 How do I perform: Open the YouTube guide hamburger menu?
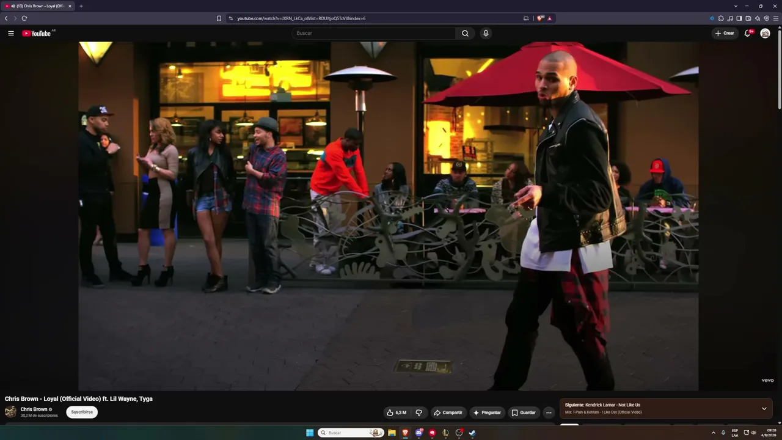[x=11, y=33]
